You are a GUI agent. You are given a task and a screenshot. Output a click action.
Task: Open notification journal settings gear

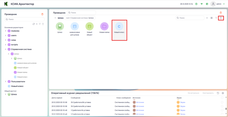pyautogui.click(x=223, y=93)
